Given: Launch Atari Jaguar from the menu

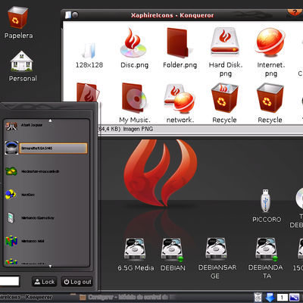Looking at the screenshot, I should [x=46, y=125].
